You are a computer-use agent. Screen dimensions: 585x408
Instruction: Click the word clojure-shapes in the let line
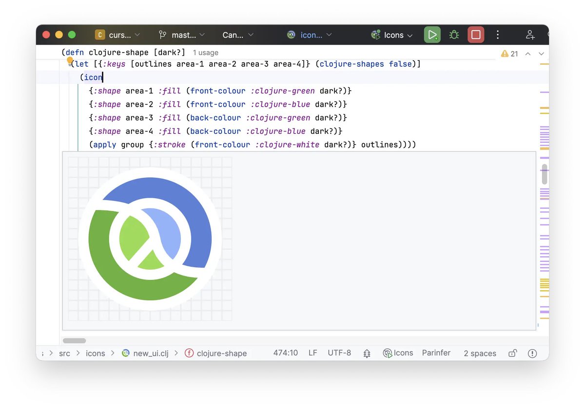[352, 64]
